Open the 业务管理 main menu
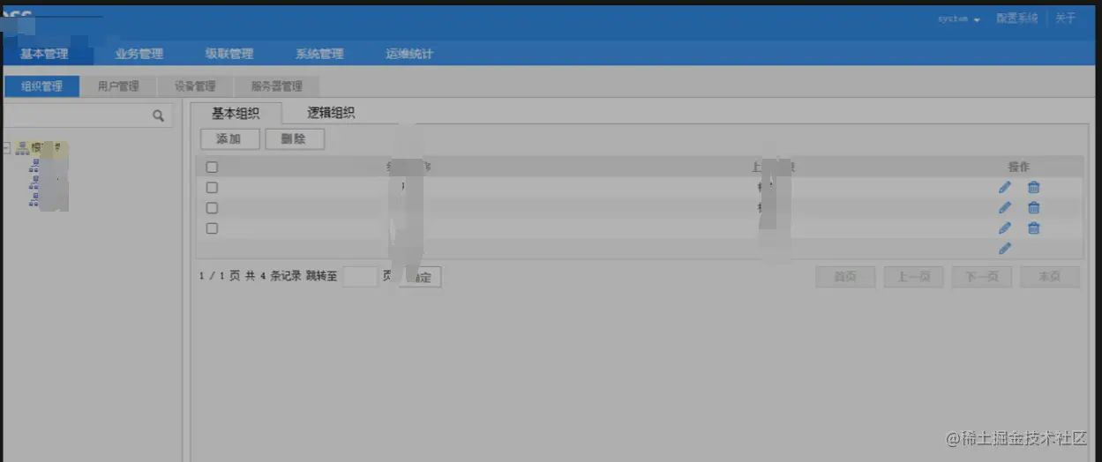1102x462 pixels. pyautogui.click(x=139, y=54)
